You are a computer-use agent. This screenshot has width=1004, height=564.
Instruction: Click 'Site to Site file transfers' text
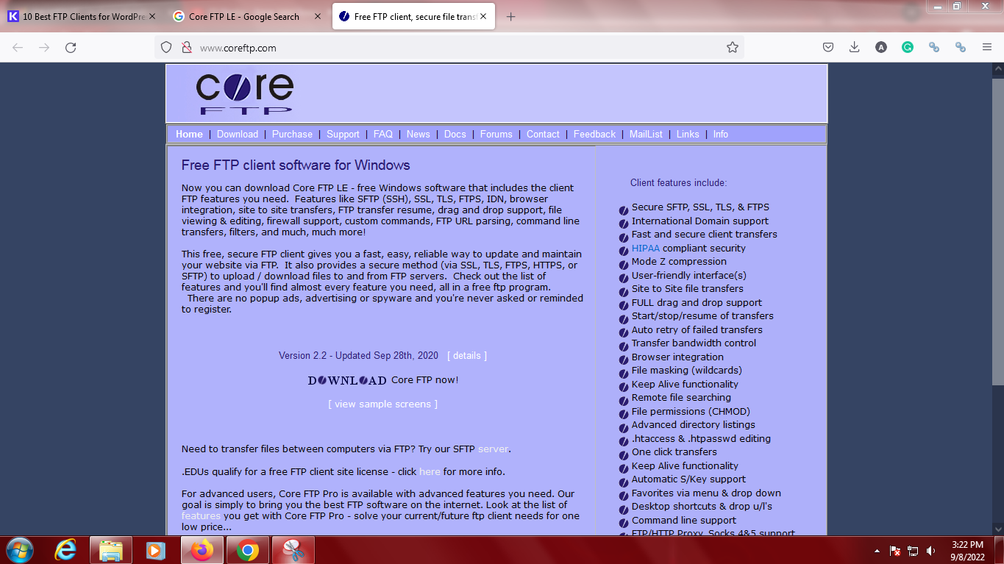coord(688,288)
